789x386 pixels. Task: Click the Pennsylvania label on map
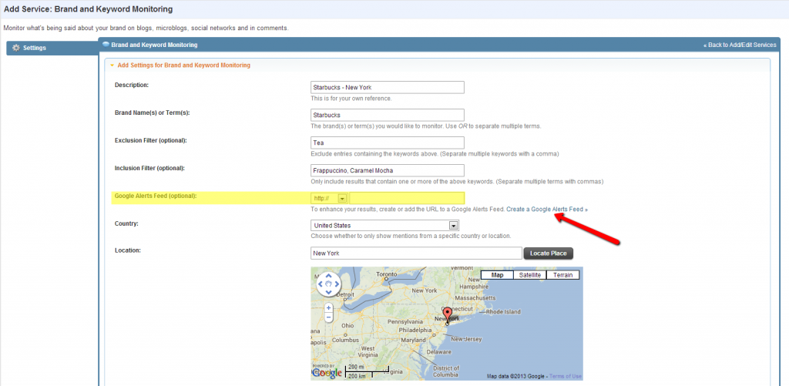point(405,321)
